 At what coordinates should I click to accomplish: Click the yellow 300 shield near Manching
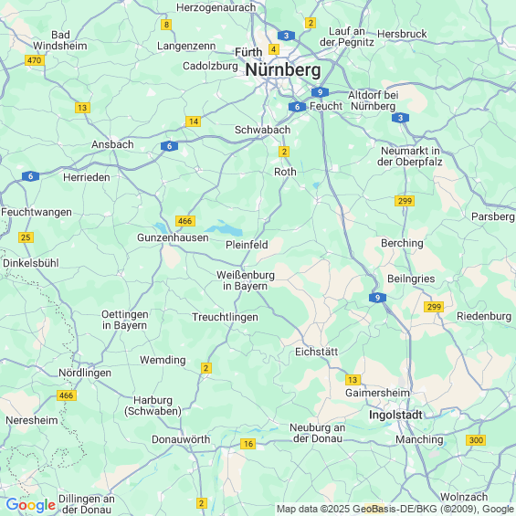click(476, 440)
